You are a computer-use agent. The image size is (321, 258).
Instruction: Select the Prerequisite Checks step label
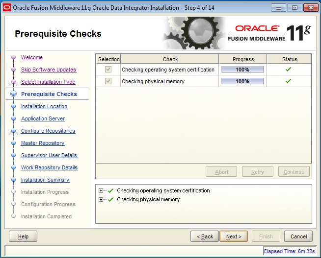click(x=49, y=94)
